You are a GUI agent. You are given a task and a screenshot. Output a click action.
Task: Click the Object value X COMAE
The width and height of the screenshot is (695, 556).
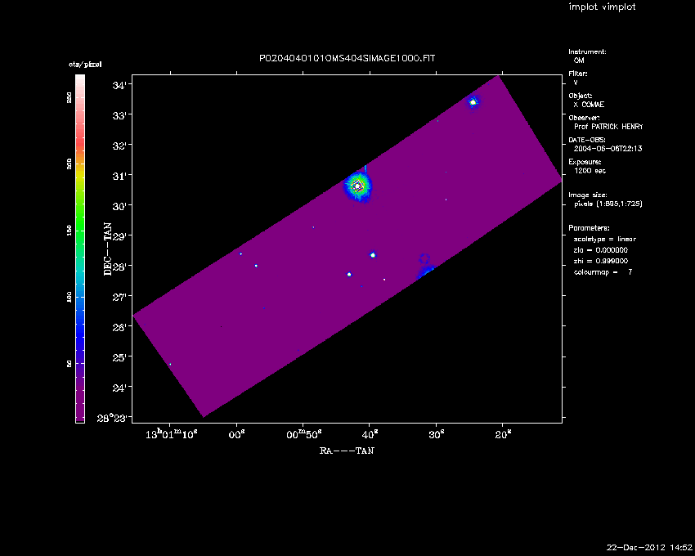(589, 105)
